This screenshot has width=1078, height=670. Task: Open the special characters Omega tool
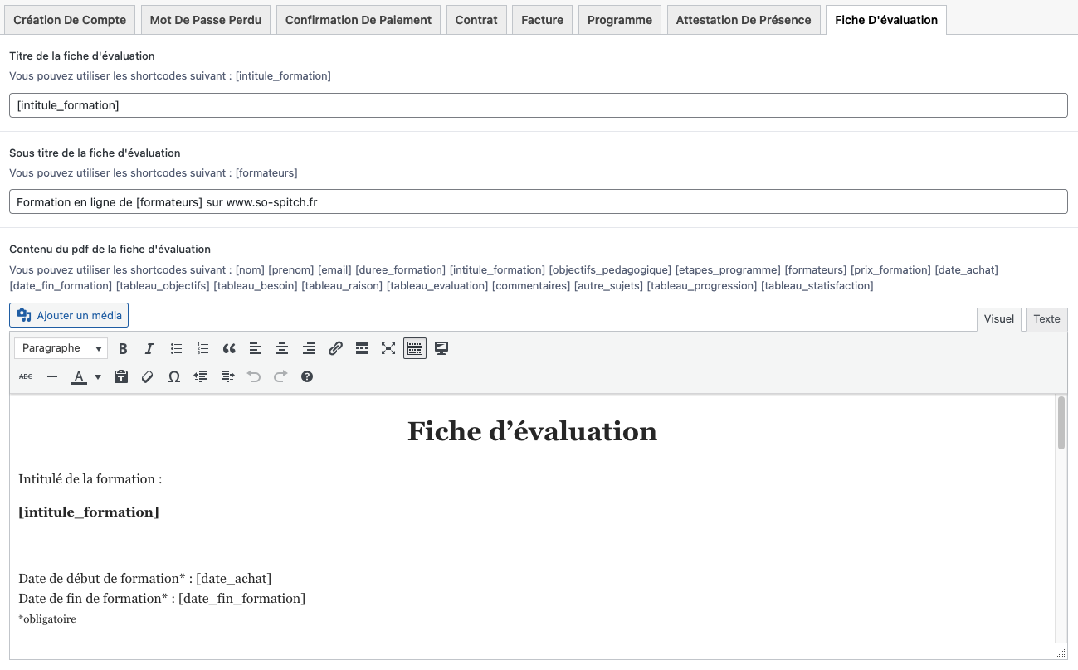tap(174, 376)
